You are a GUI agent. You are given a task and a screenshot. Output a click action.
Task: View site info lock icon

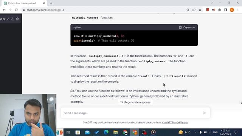23,10
